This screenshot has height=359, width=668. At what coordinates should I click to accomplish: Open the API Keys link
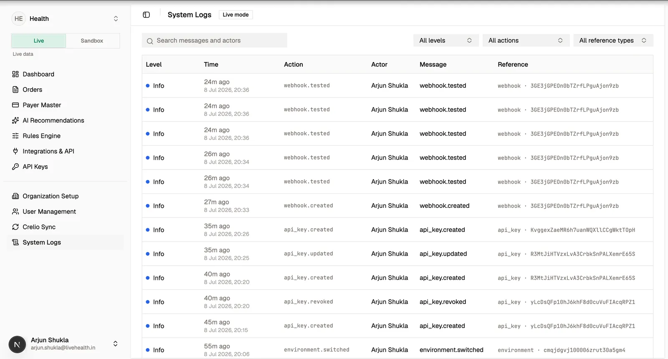[65, 167]
